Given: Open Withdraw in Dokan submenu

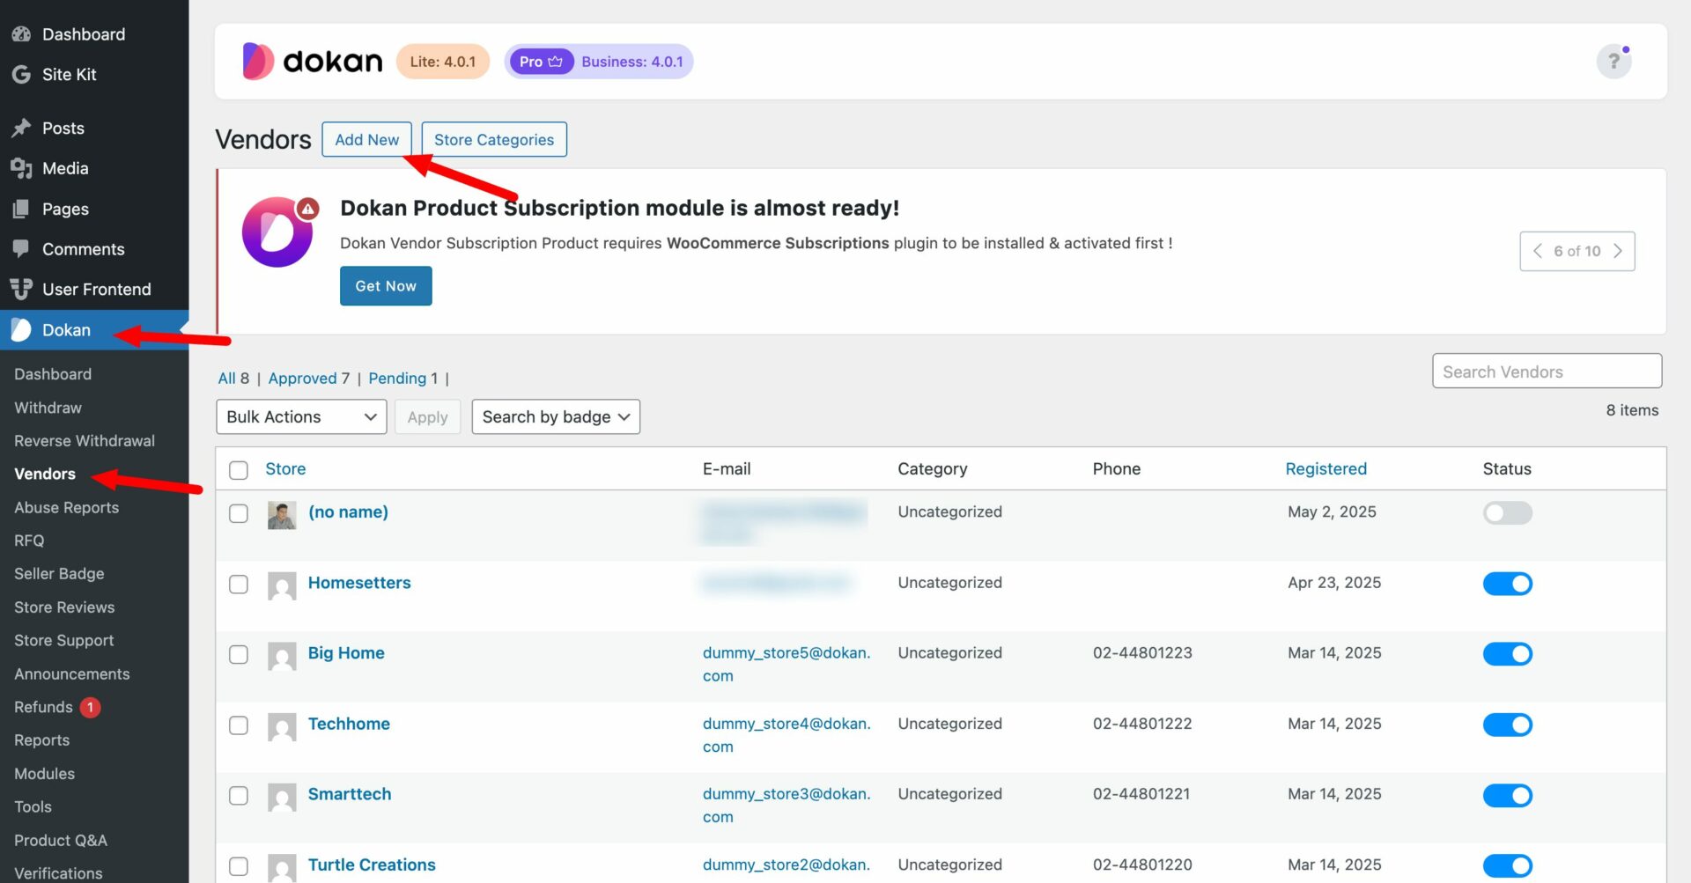Looking at the screenshot, I should coord(48,408).
